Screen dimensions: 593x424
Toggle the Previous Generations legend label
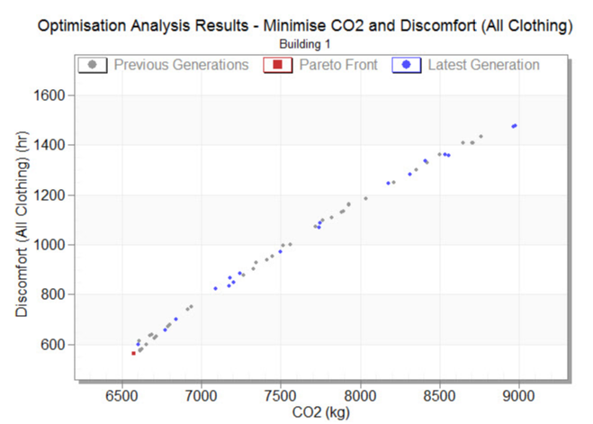click(181, 65)
